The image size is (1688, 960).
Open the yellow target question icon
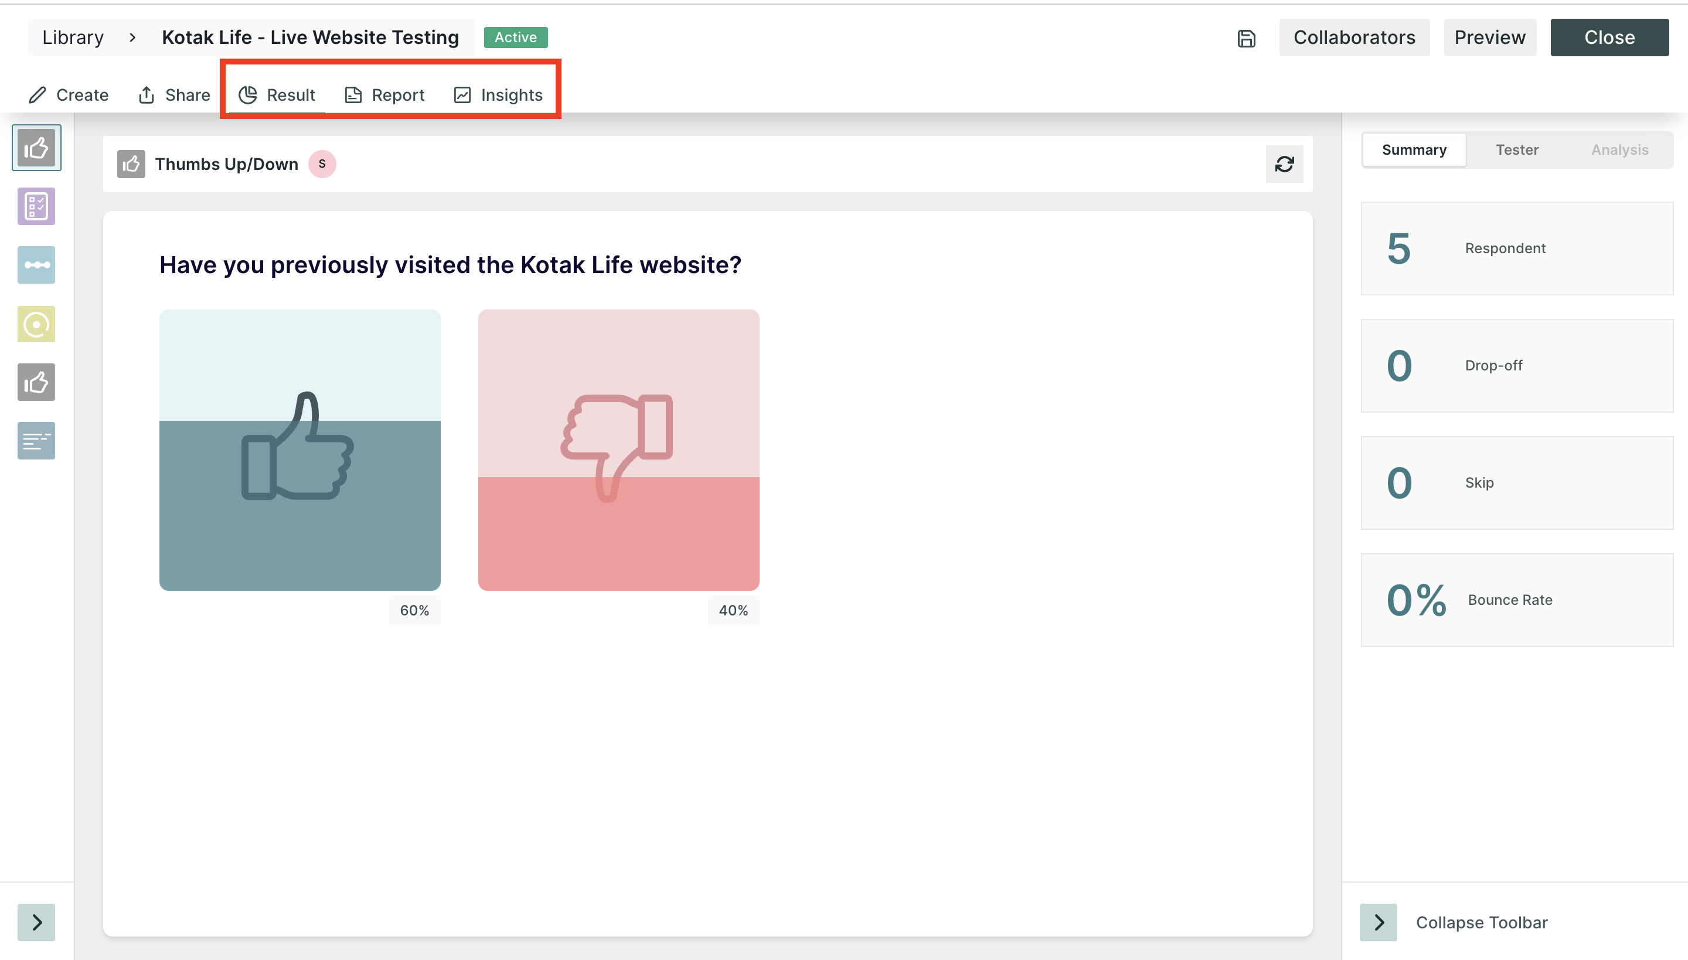click(36, 324)
